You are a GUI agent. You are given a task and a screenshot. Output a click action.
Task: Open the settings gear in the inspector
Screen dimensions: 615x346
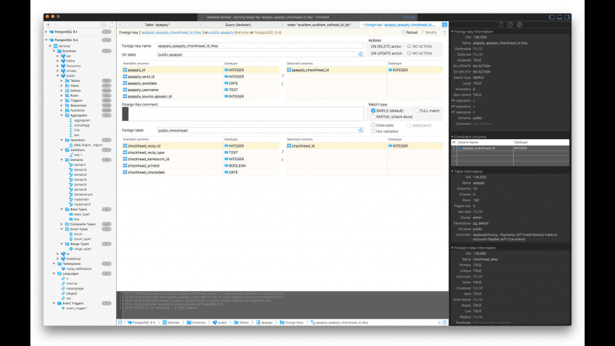click(x=520, y=24)
